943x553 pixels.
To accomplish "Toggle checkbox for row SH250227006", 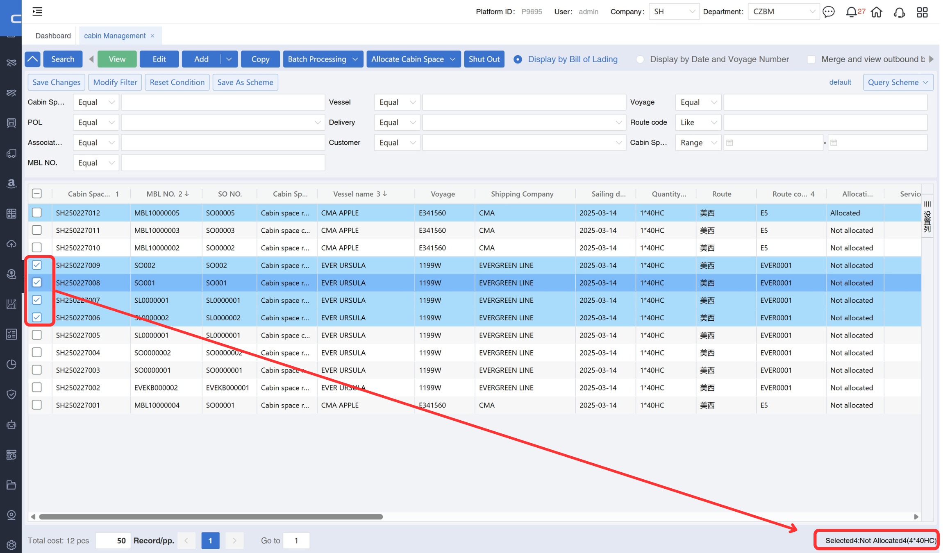I will tap(38, 318).
